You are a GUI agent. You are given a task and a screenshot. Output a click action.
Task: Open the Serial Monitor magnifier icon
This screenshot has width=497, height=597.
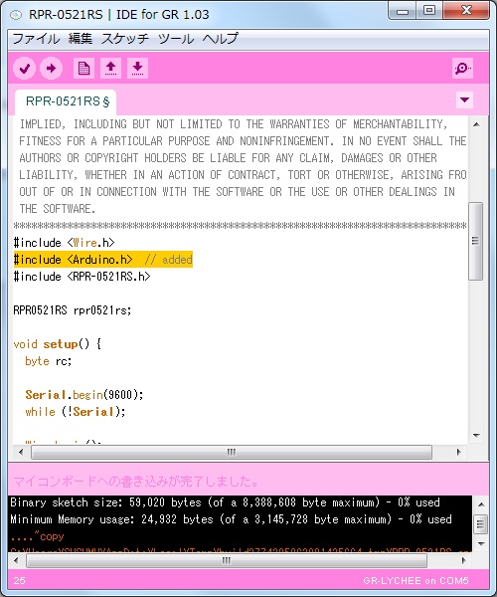tap(462, 69)
